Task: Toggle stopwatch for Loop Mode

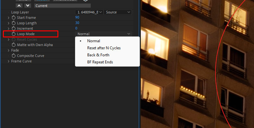Action: (x=13, y=34)
